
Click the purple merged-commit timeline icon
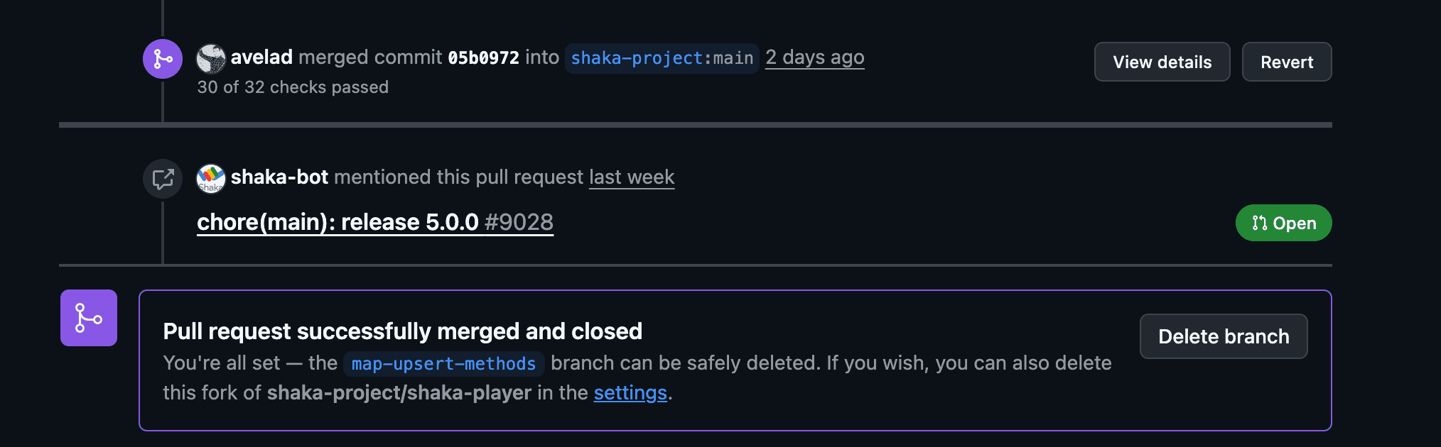[x=163, y=59]
